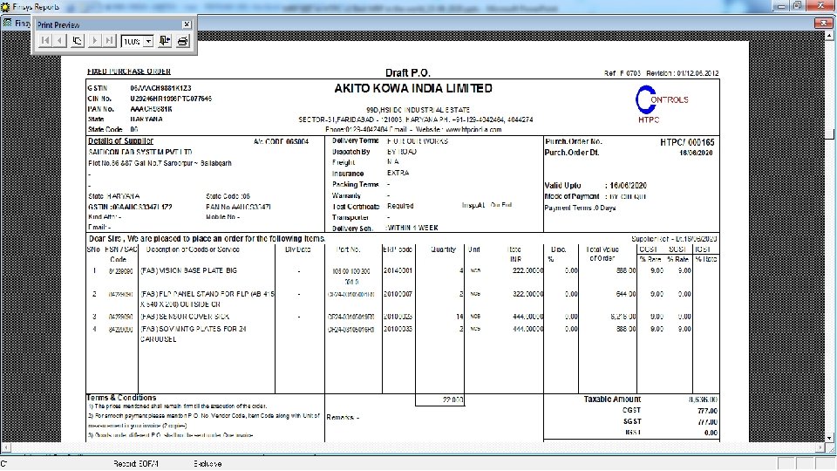Click the Finsys Reports application icon

pos(6,6)
